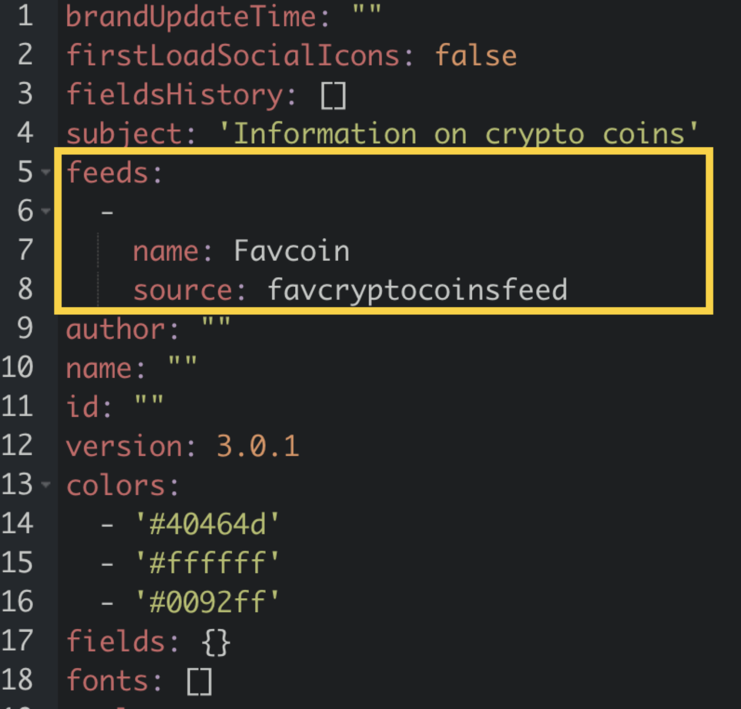Click the 'Information on crypto coins' string
This screenshot has height=709, width=741.
point(458,133)
